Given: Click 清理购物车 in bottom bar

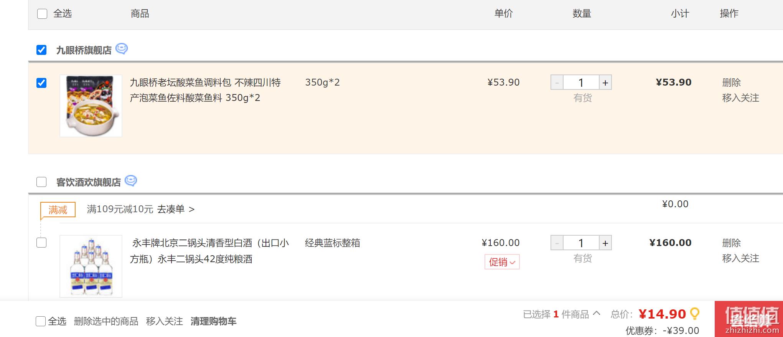Looking at the screenshot, I should pyautogui.click(x=213, y=321).
